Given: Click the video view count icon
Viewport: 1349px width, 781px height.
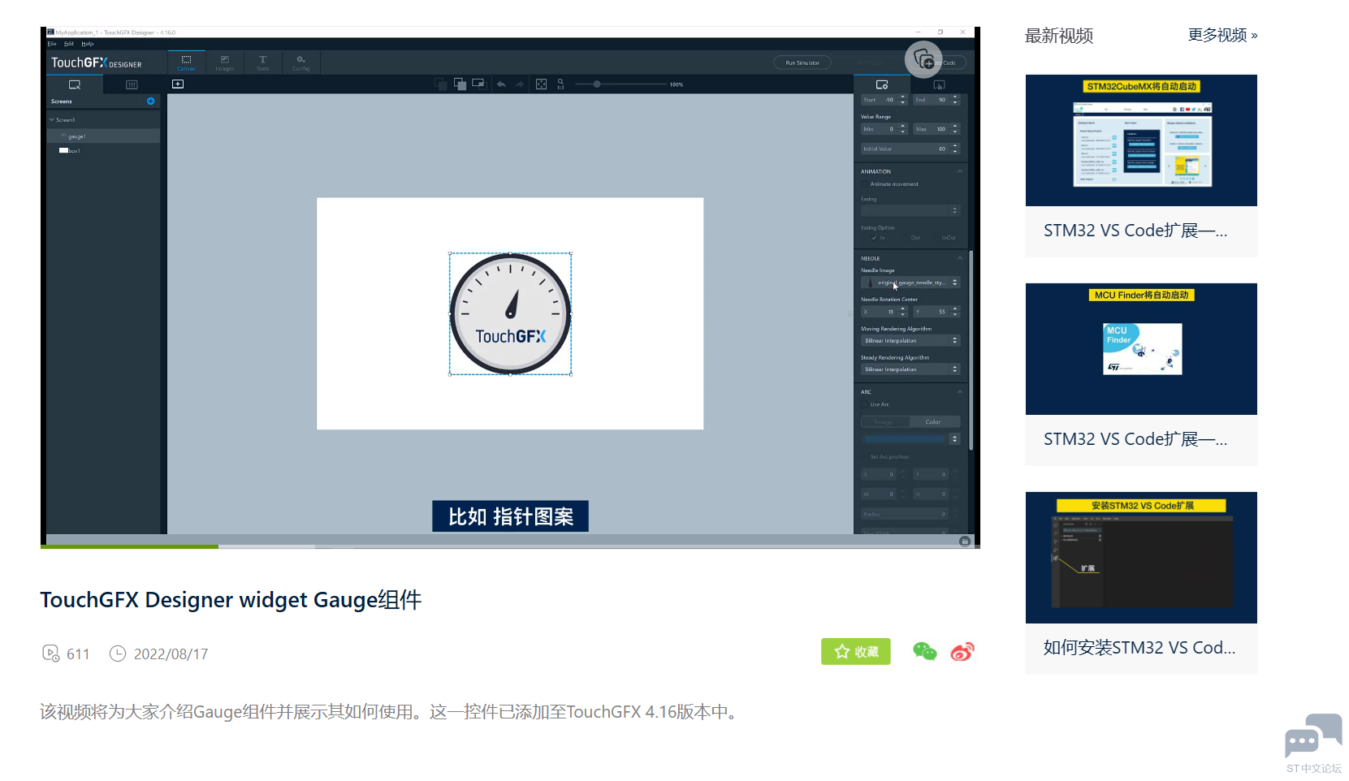Looking at the screenshot, I should 50,654.
